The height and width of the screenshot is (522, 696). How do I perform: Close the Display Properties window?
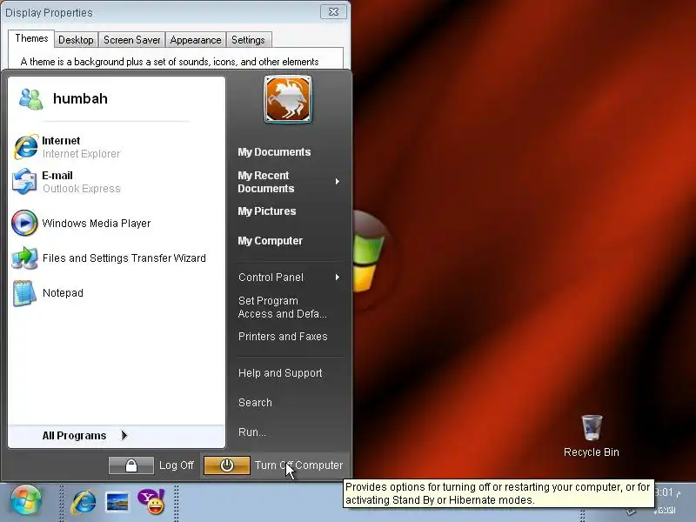pyautogui.click(x=333, y=12)
